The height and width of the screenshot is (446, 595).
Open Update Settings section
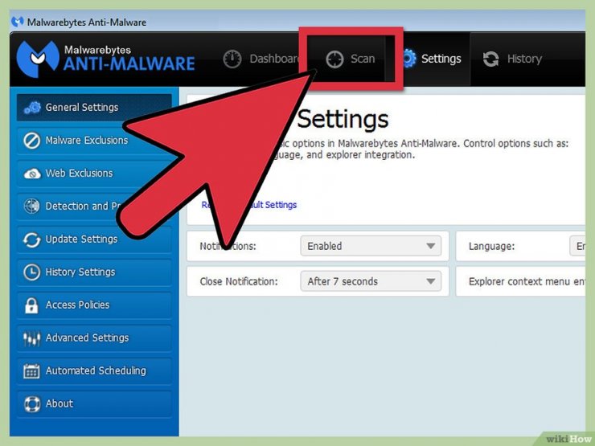[94, 239]
